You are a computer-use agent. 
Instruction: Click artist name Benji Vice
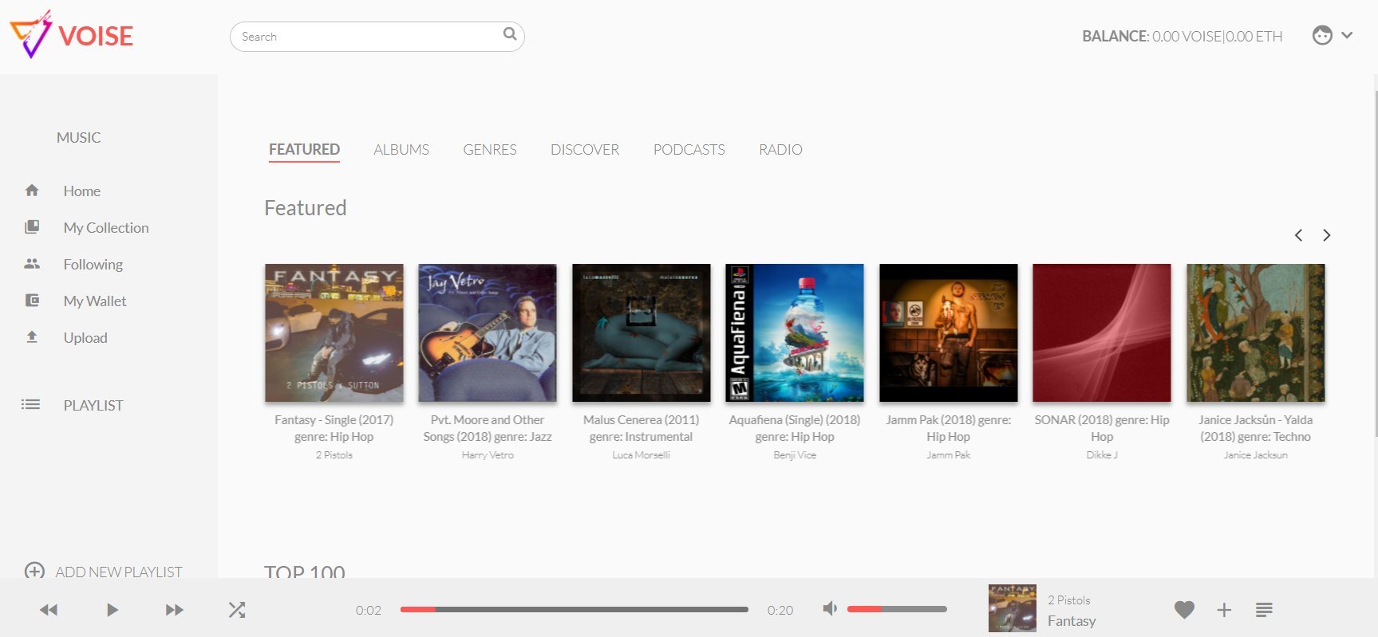795,455
